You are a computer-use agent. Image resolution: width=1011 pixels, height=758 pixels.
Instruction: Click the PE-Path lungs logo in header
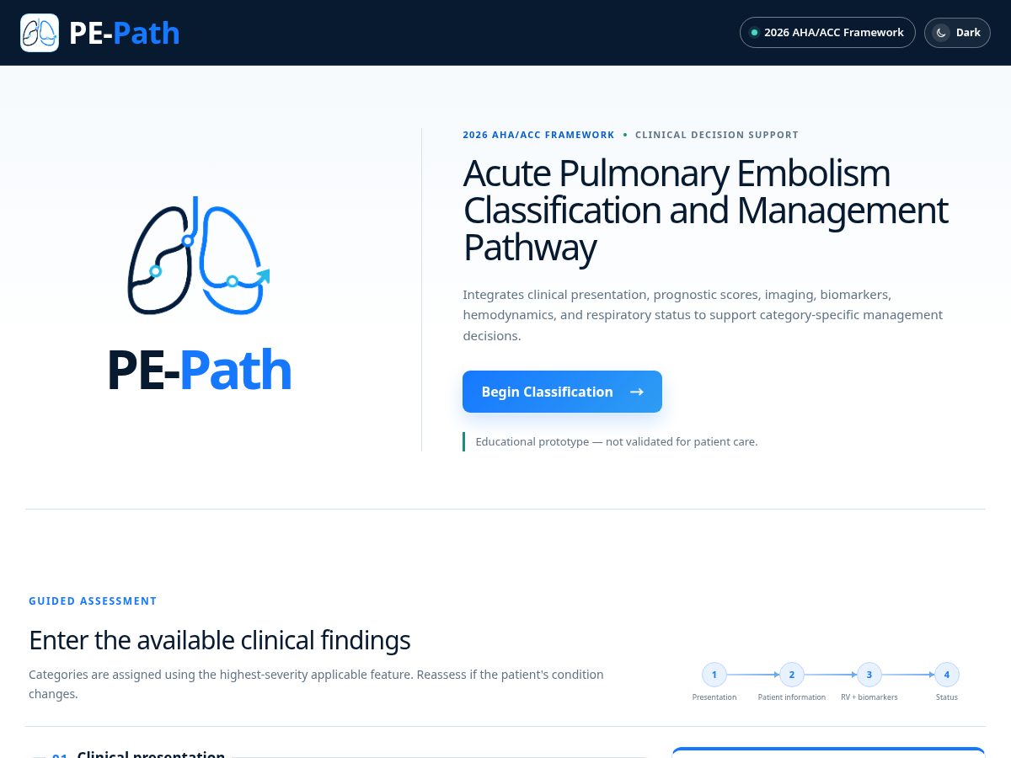[40, 33]
